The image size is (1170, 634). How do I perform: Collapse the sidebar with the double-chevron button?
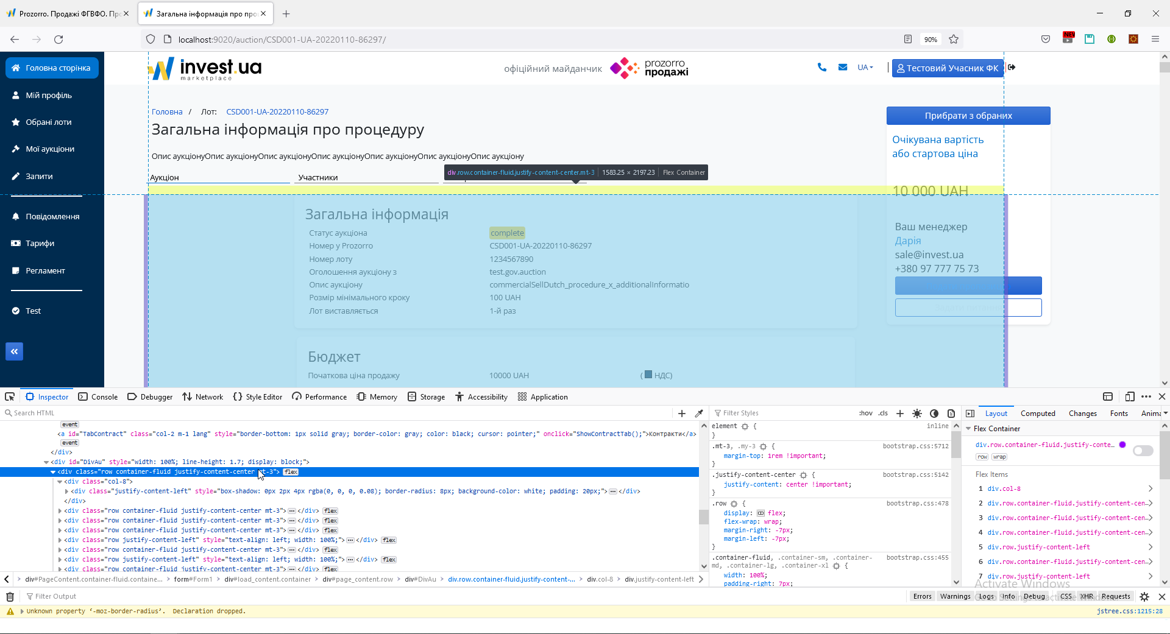14,351
